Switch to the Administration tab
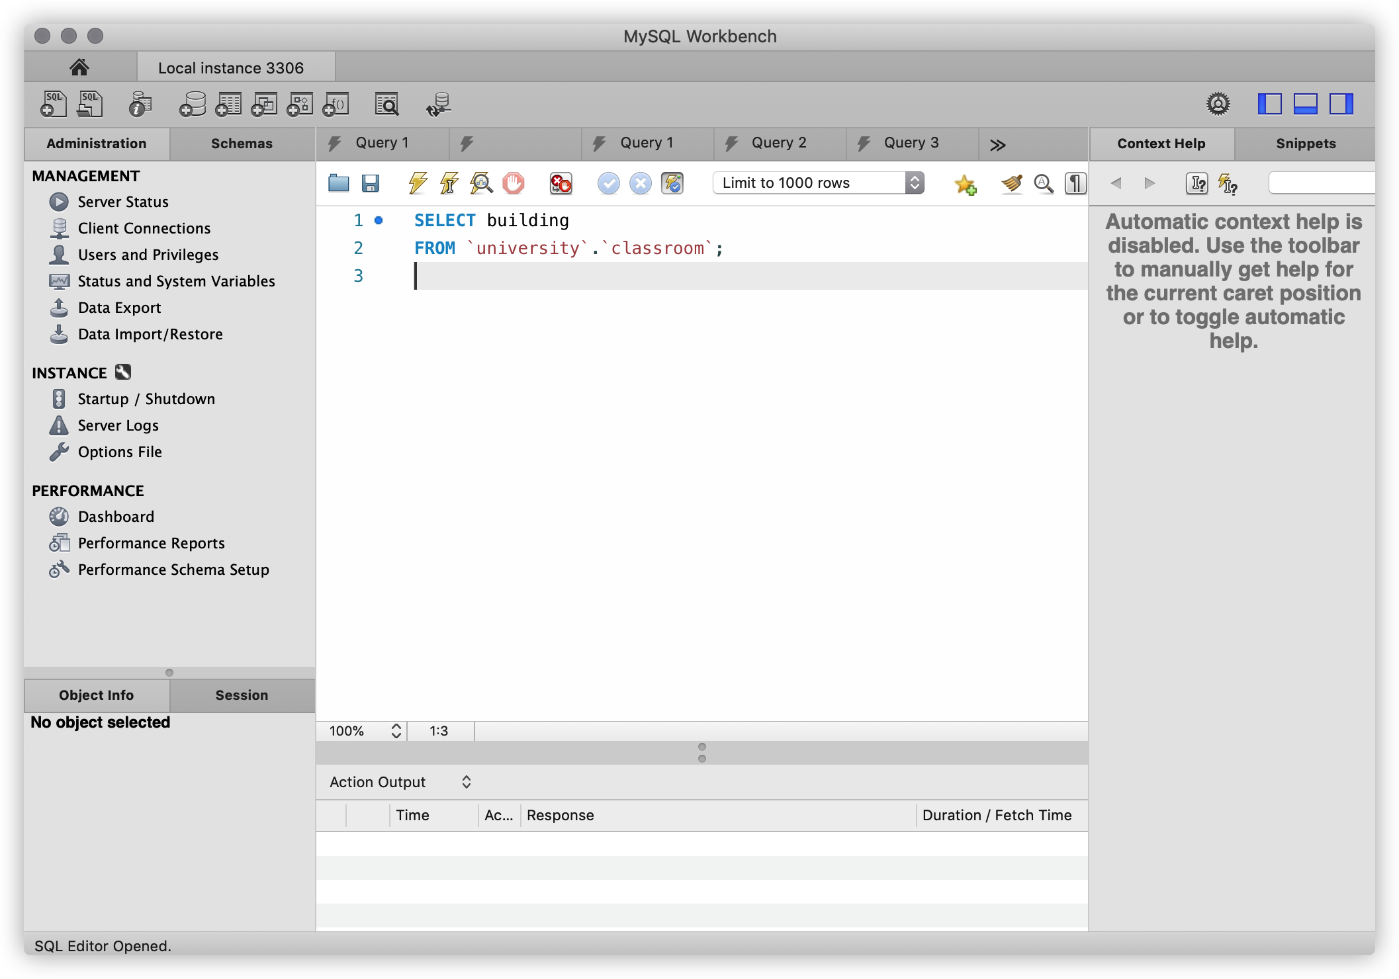 (x=97, y=144)
